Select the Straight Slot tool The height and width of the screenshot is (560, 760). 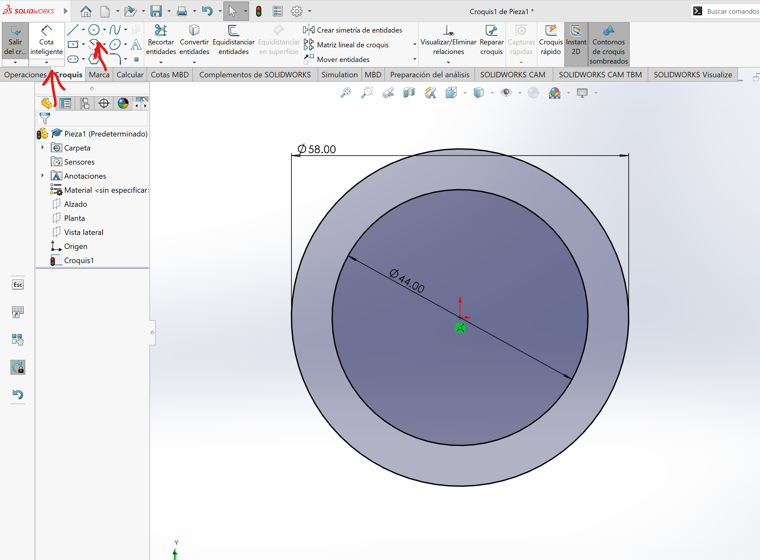(73, 59)
